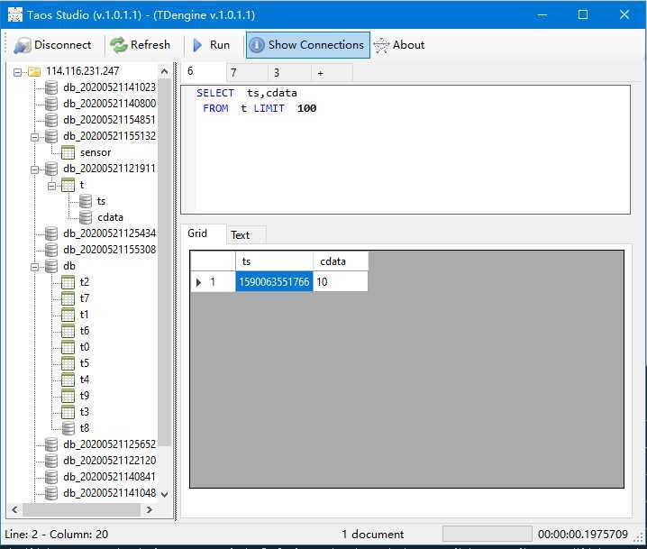Screen dimensions: 647x549
Task: Select database icon for db_2020521140841
Action: (51, 477)
